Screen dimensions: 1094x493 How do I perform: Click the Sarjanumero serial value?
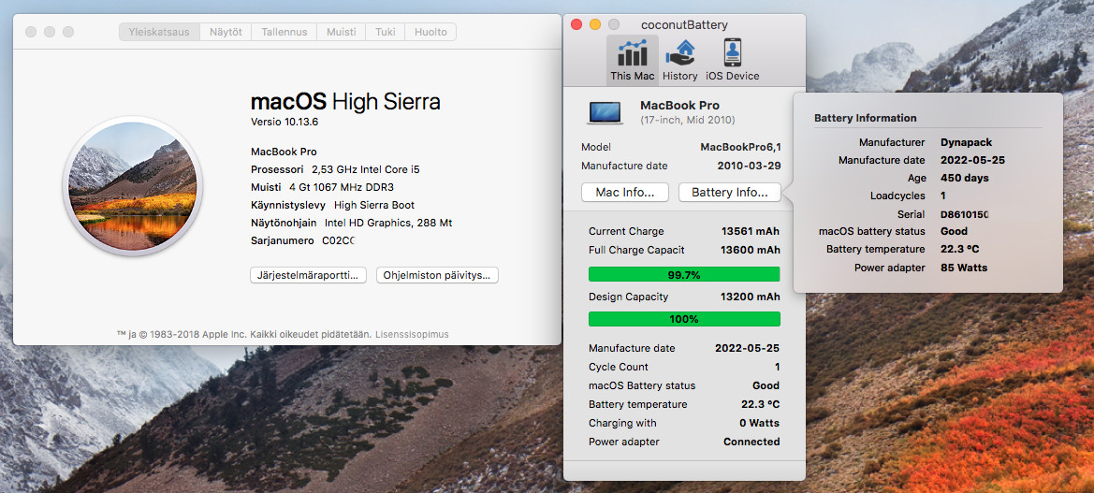[339, 240]
